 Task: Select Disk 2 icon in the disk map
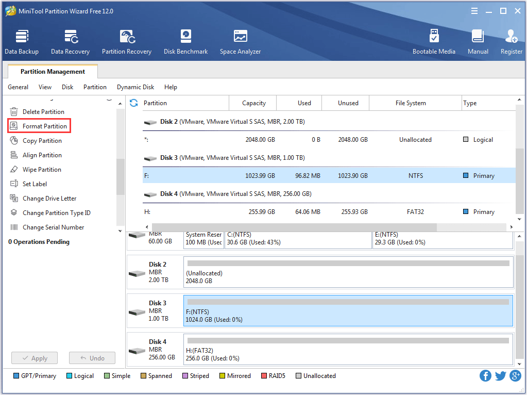[x=137, y=273]
